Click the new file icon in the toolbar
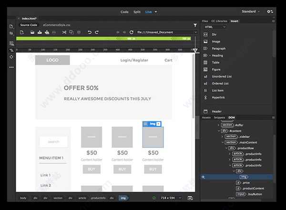 [x=22, y=32]
